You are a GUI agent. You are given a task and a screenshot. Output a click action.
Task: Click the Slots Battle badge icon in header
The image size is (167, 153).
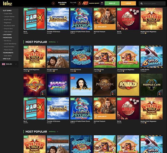click(x=53, y=3)
